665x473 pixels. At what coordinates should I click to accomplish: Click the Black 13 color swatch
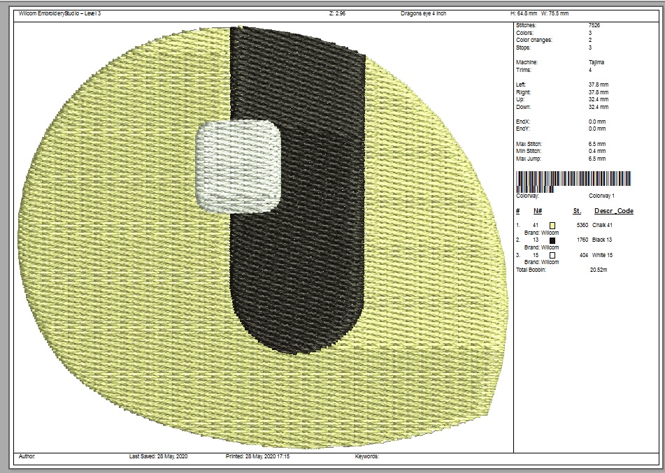coord(552,240)
